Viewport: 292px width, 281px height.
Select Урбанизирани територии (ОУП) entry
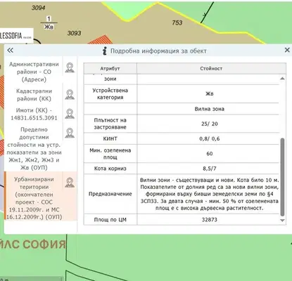tap(34, 198)
